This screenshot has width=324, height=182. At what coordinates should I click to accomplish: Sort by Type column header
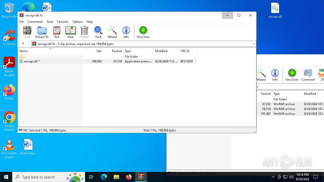pyautogui.click(x=138, y=51)
